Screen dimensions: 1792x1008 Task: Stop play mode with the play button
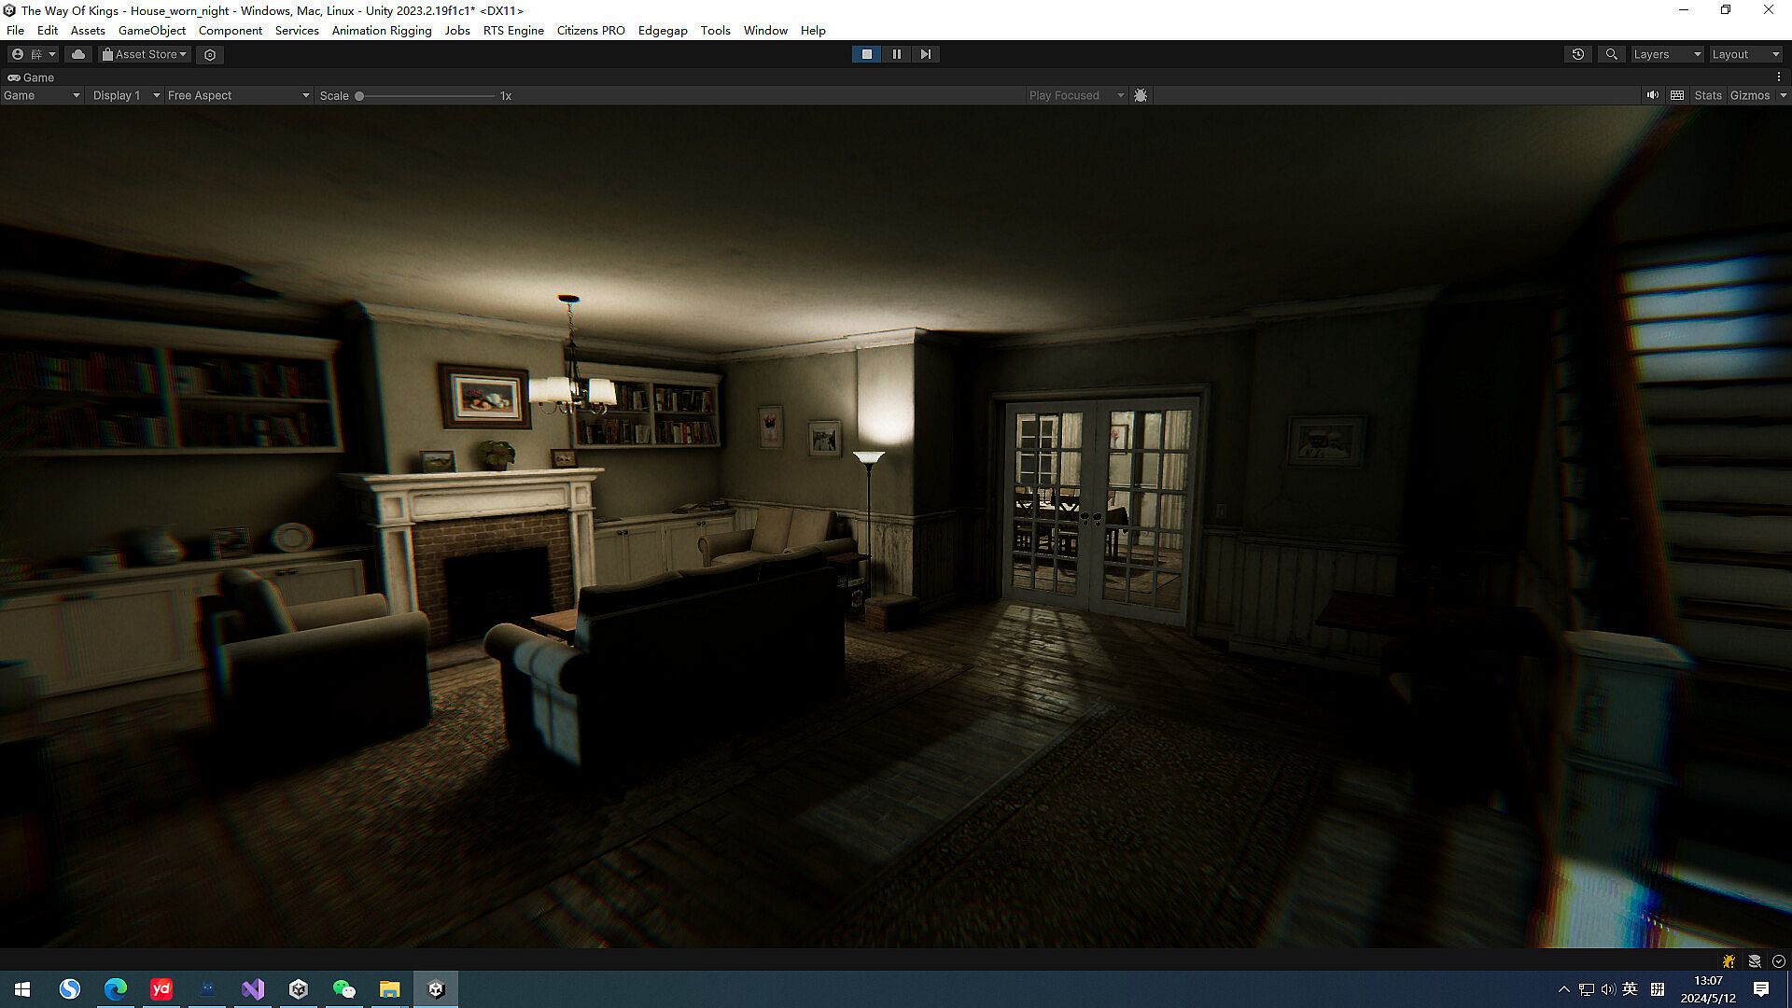point(866,54)
